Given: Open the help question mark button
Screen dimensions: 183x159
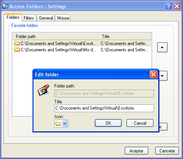Looking at the screenshot, I should pyautogui.click(x=168, y=6).
